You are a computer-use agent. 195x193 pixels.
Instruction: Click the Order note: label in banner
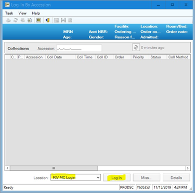(x=177, y=32)
